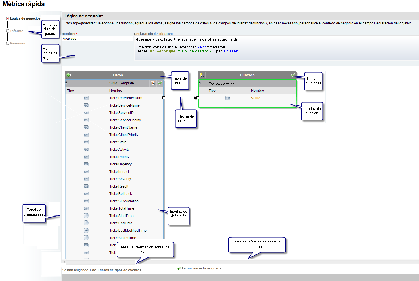
Task: Click the ABC text icon for TicketServiceName
Action: tap(86, 105)
